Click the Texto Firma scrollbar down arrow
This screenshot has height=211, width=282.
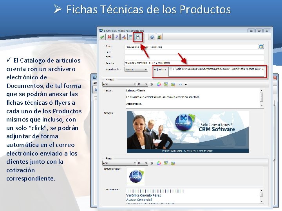[262, 202]
